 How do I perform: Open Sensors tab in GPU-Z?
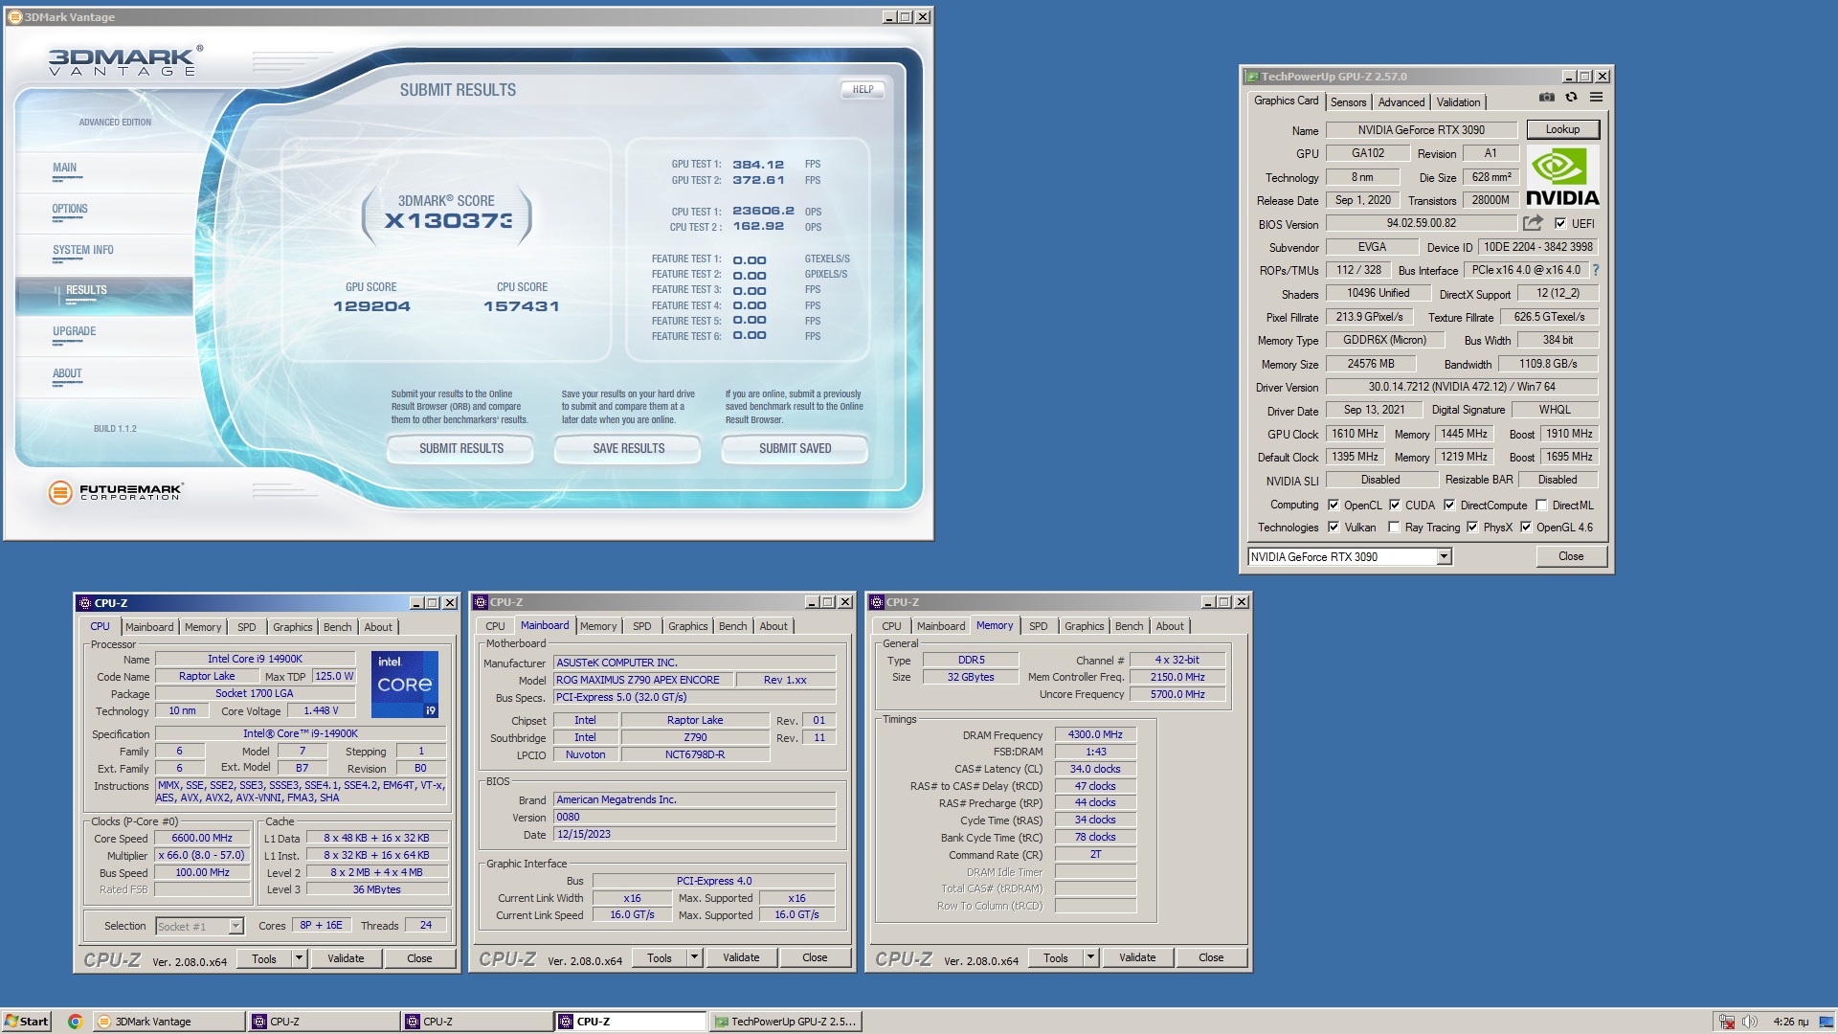click(x=1348, y=102)
